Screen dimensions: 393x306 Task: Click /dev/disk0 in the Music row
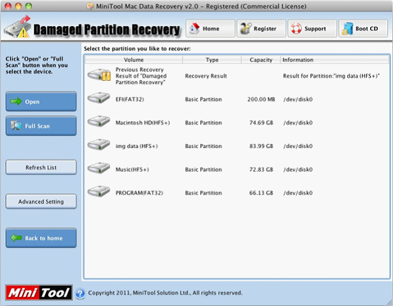click(298, 170)
